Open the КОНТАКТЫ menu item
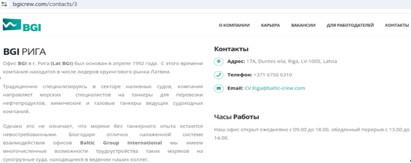411x163 pixels. tap(397, 25)
